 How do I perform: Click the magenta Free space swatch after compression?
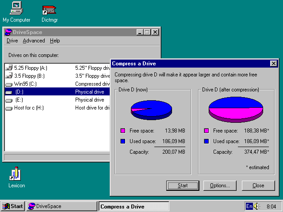(x=207, y=131)
